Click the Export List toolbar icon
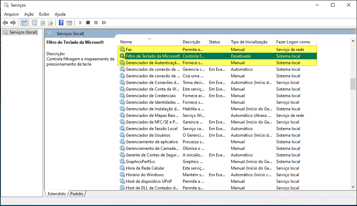 tap(51, 23)
